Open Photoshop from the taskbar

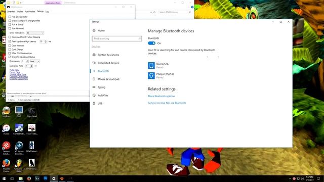(46, 178)
